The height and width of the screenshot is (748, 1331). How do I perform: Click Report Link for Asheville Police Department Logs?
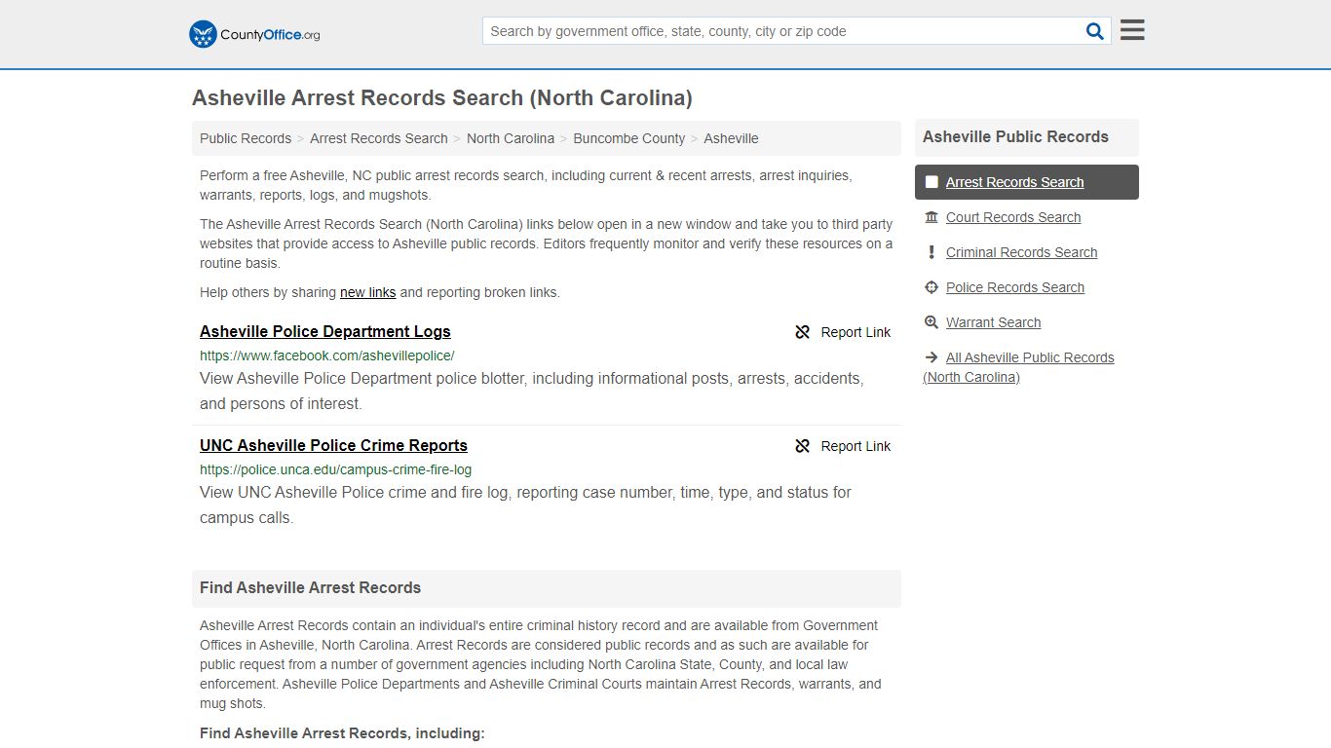[x=856, y=332]
